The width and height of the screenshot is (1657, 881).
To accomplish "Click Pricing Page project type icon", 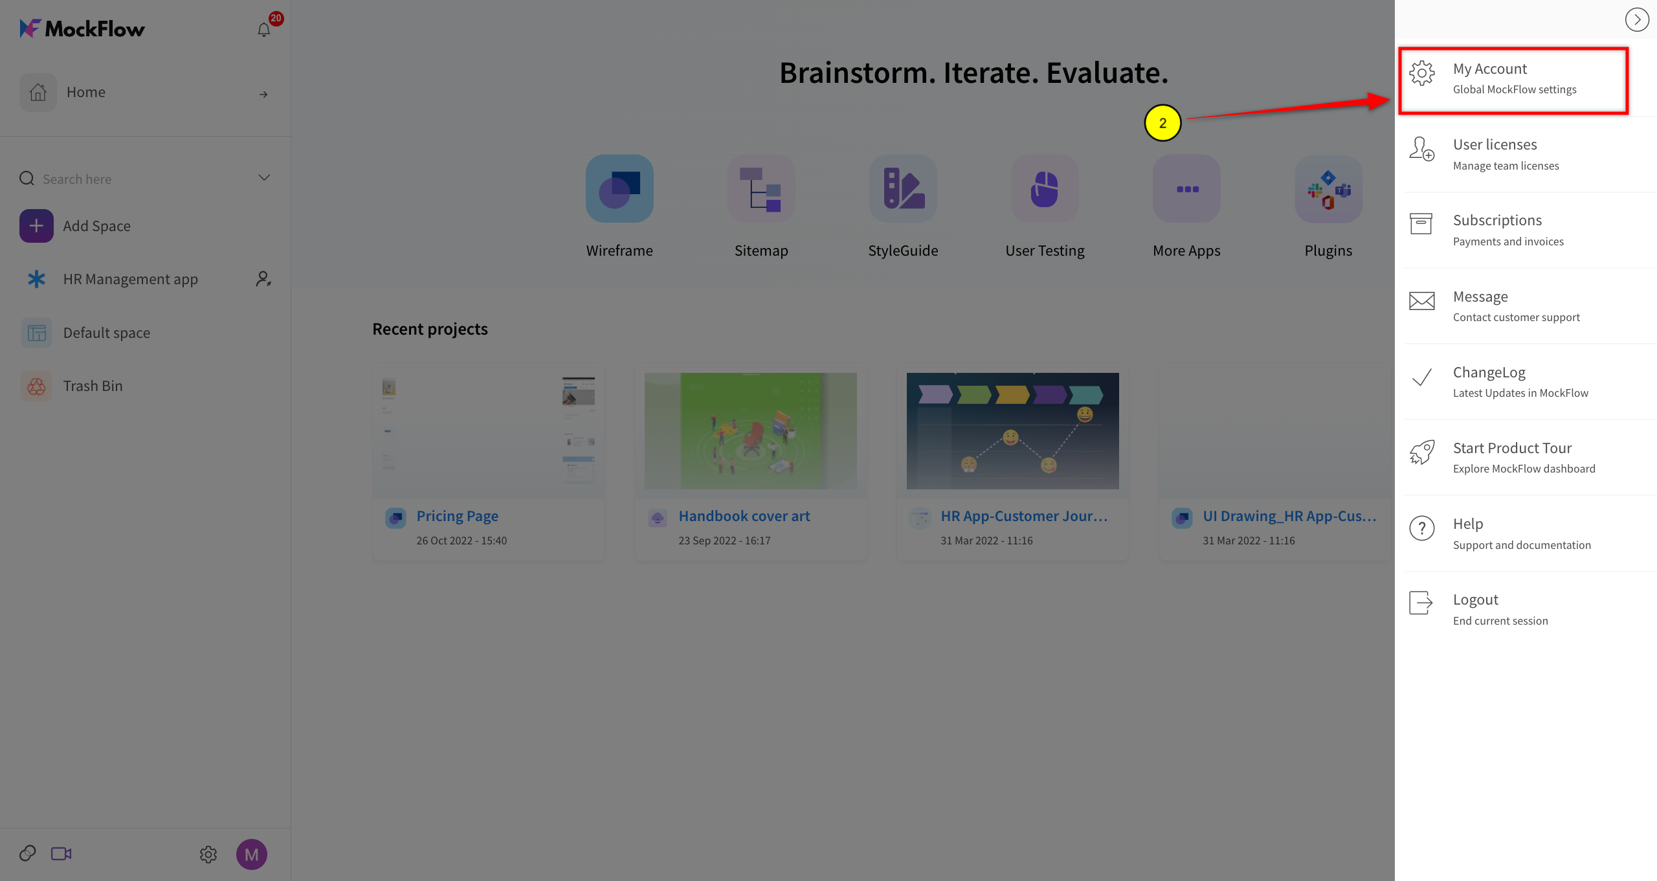I will click(395, 518).
